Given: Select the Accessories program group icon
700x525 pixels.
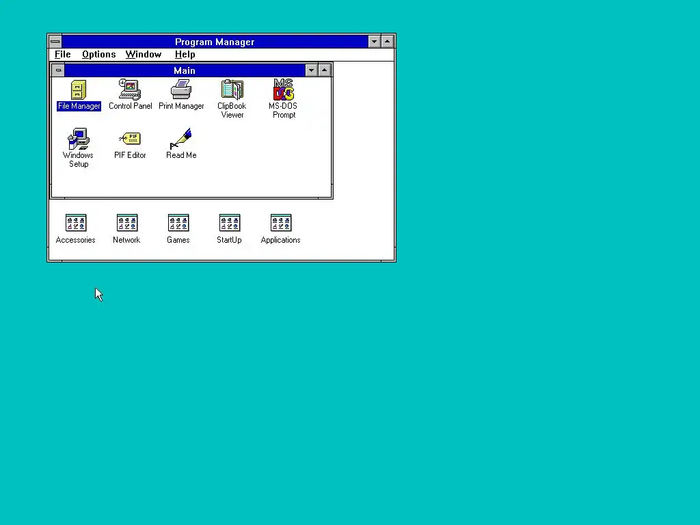Looking at the screenshot, I should pyautogui.click(x=76, y=223).
